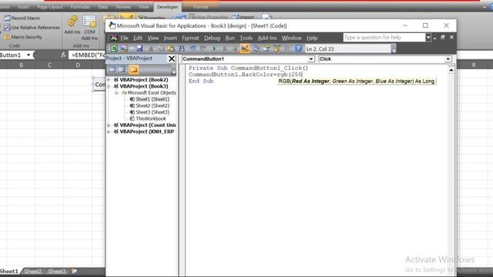Expand VBAProject (KNH_ERP) tree node
Screen dimensions: 493x277
tap(109, 132)
